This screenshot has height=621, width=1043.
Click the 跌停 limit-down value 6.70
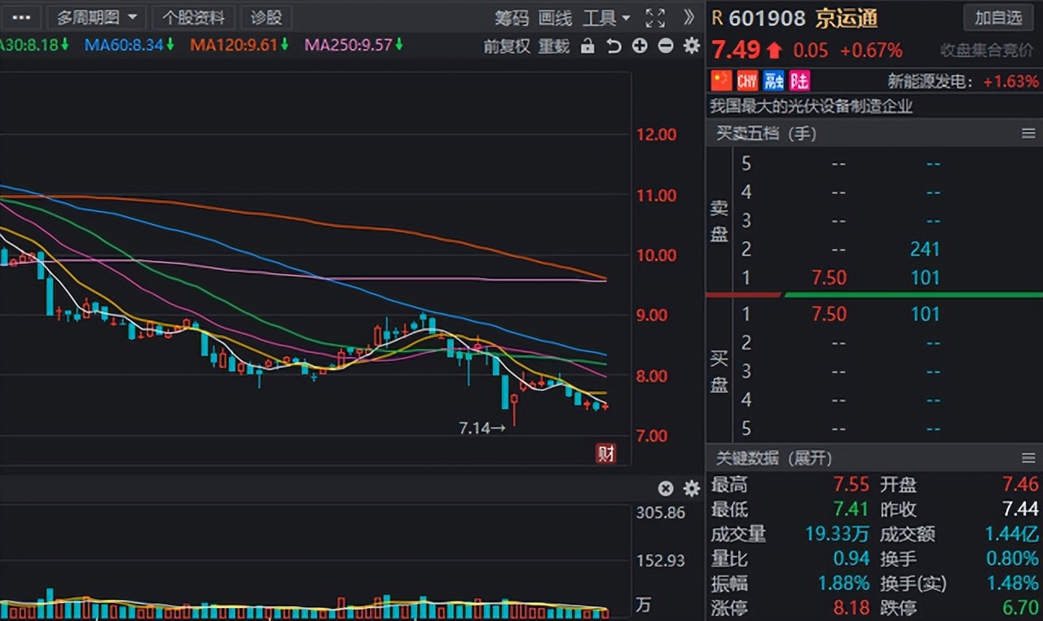(1020, 608)
